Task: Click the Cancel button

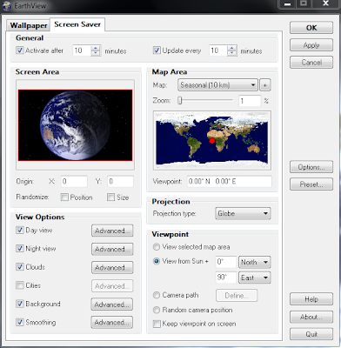Action: [x=311, y=63]
